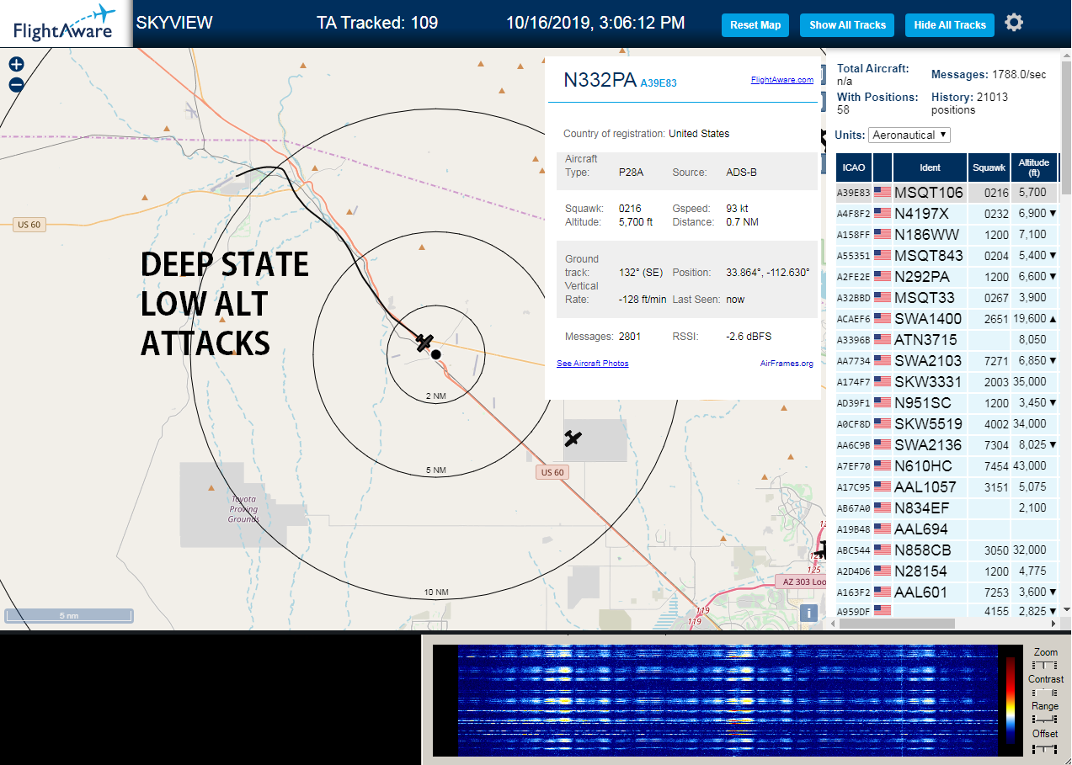
Task: Select the N332PA aircraft icon on map
Action: pyautogui.click(x=424, y=342)
